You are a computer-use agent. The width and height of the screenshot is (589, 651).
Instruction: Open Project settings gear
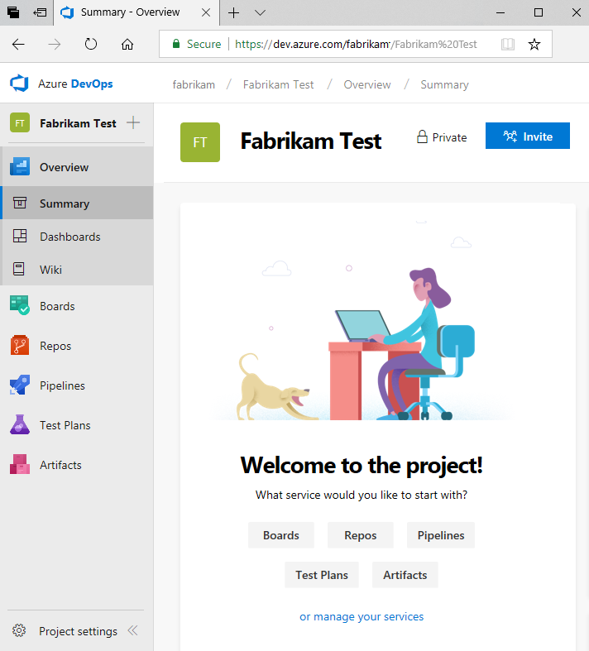click(20, 631)
